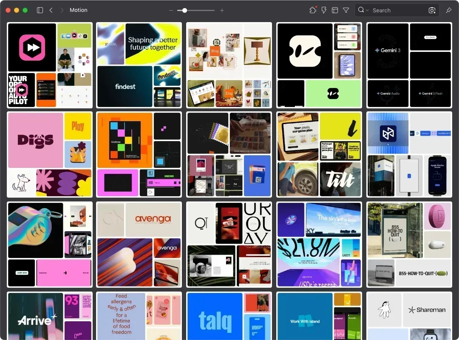
Task: Open the blue cube logo thumbnail
Action: 409,154
